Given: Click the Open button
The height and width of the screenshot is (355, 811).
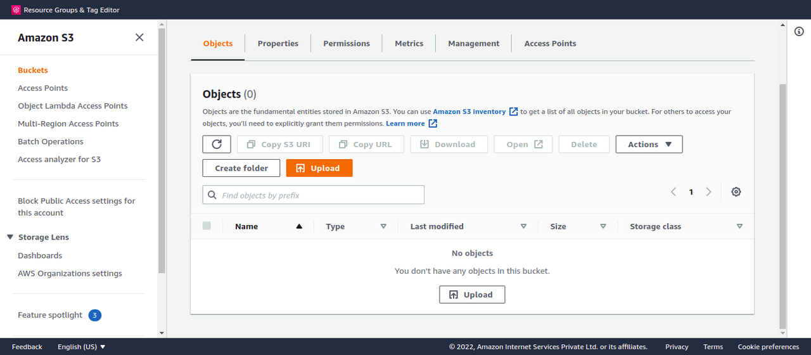Looking at the screenshot, I should click(523, 144).
